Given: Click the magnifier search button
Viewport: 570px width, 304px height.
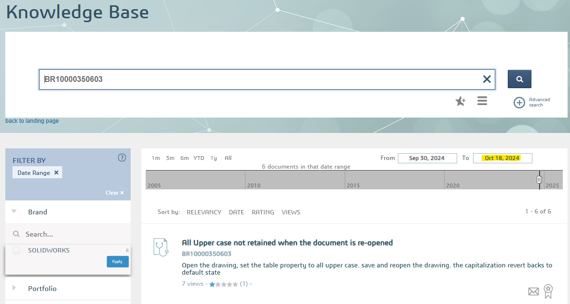Looking at the screenshot, I should (x=519, y=79).
